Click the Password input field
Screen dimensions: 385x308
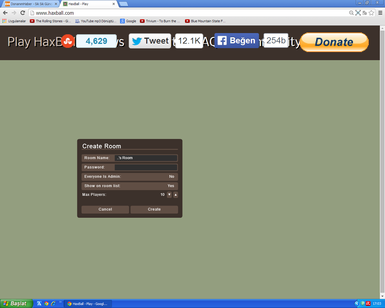tap(146, 167)
